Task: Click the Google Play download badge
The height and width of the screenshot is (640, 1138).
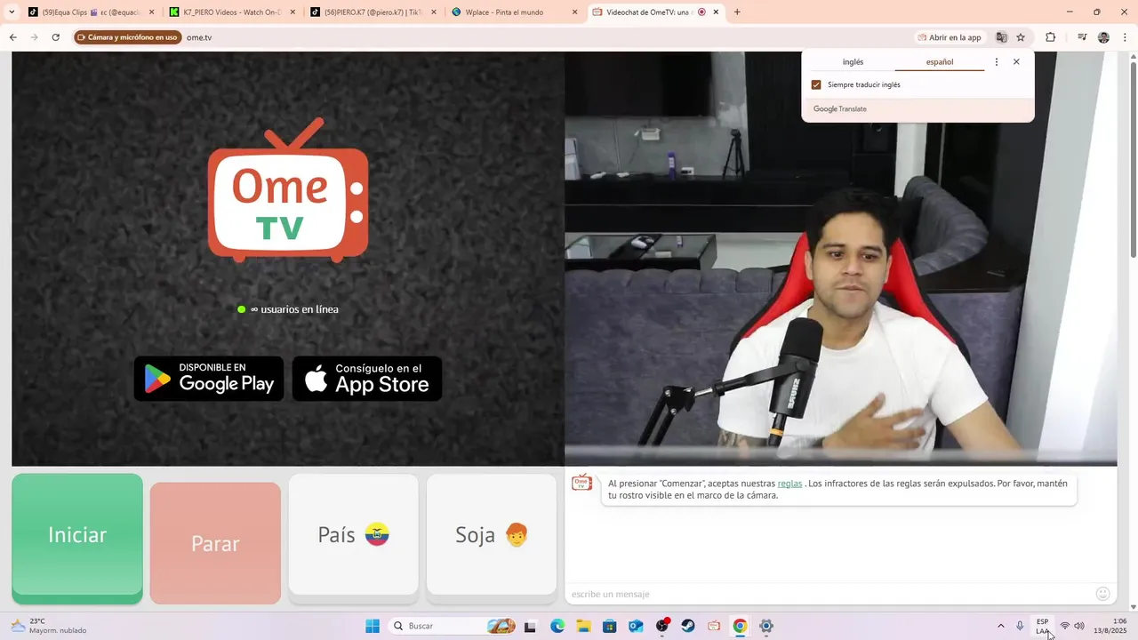Action: pos(209,379)
